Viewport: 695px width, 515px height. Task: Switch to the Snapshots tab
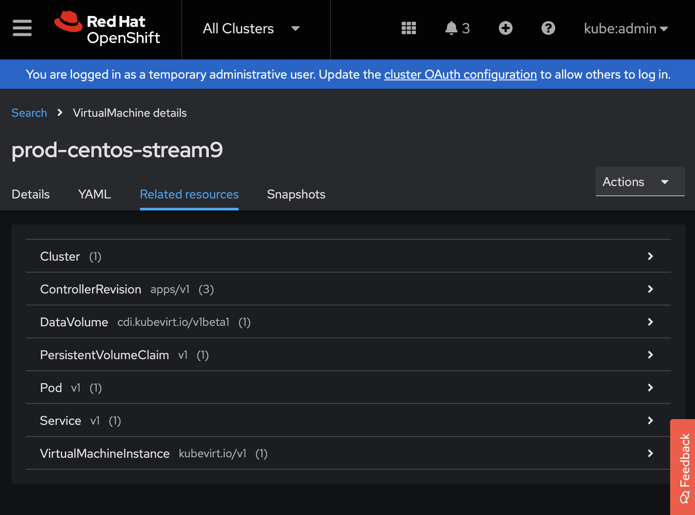pyautogui.click(x=296, y=194)
